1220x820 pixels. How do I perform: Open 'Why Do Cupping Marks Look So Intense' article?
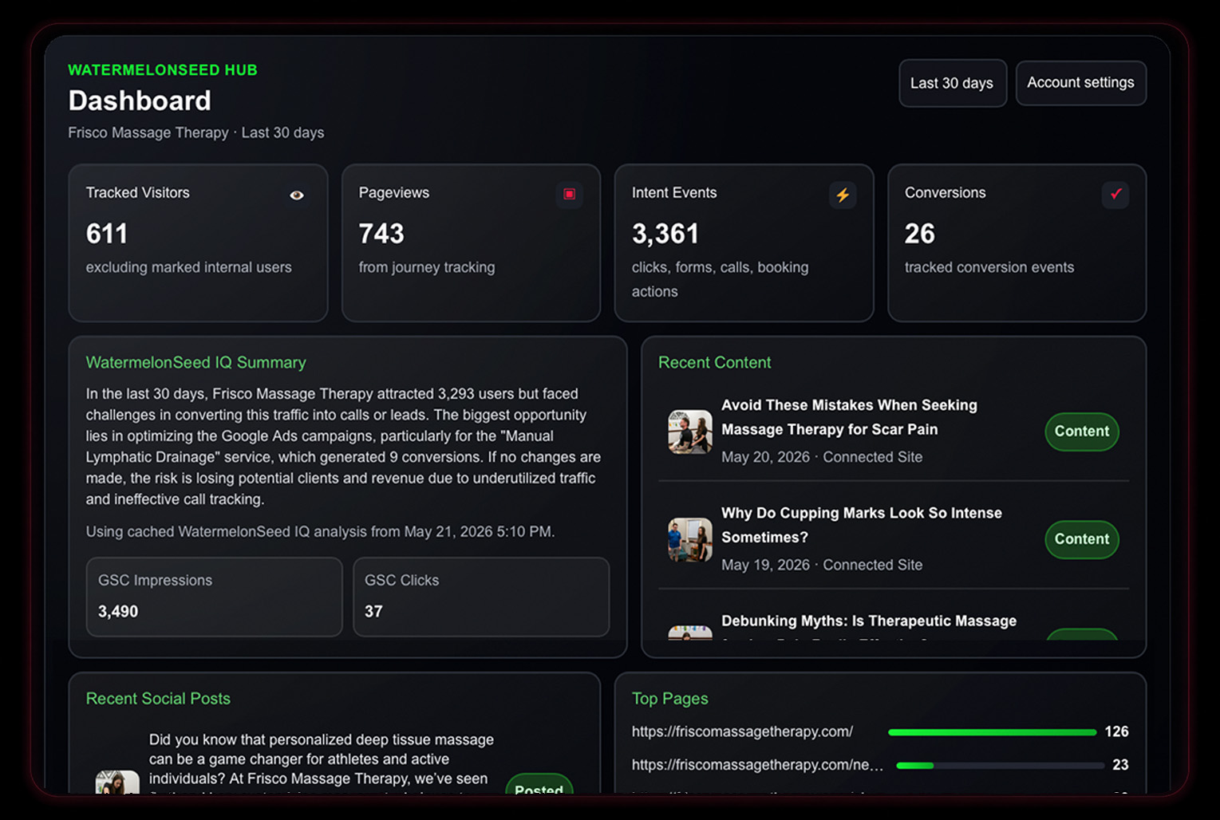point(862,525)
